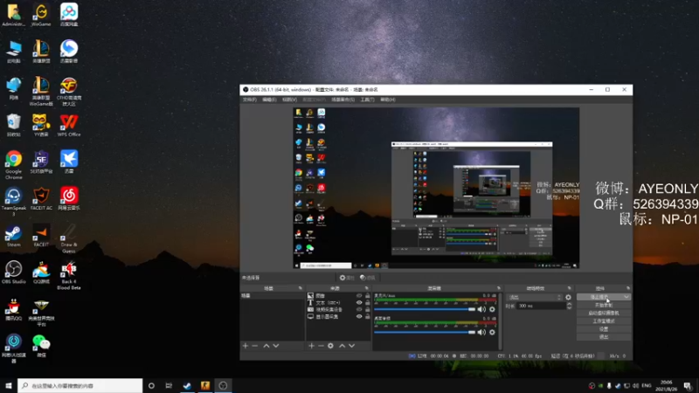Select the TeamSpeak 3 desktop icon

13,202
